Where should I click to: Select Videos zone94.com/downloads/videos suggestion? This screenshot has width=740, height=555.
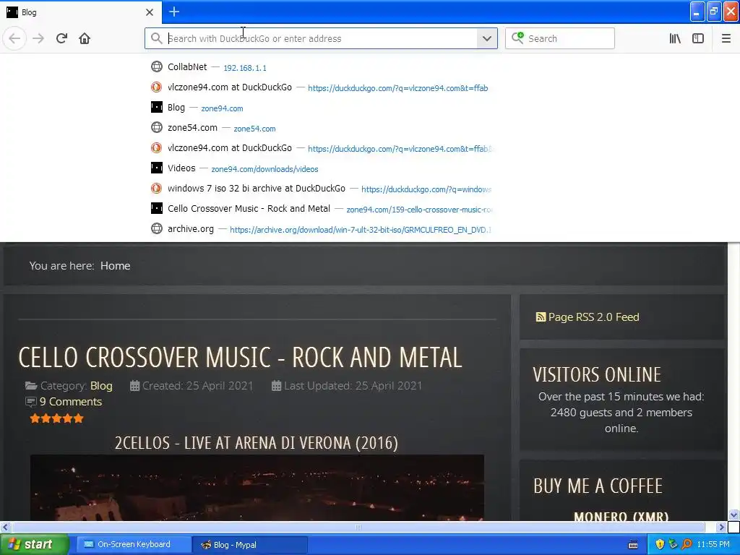pyautogui.click(x=321, y=168)
